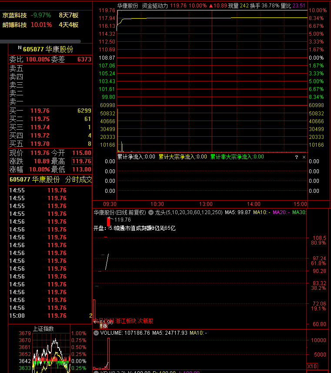Screen dimensions: 331x373
Task: Open the VOLUME indicator dropdown circle
Action: [96, 333]
